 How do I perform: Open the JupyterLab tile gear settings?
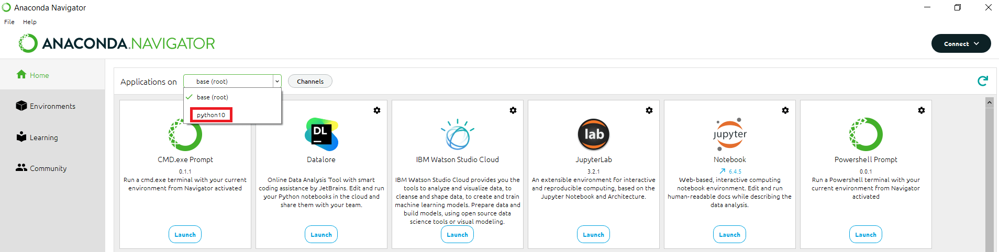(649, 110)
